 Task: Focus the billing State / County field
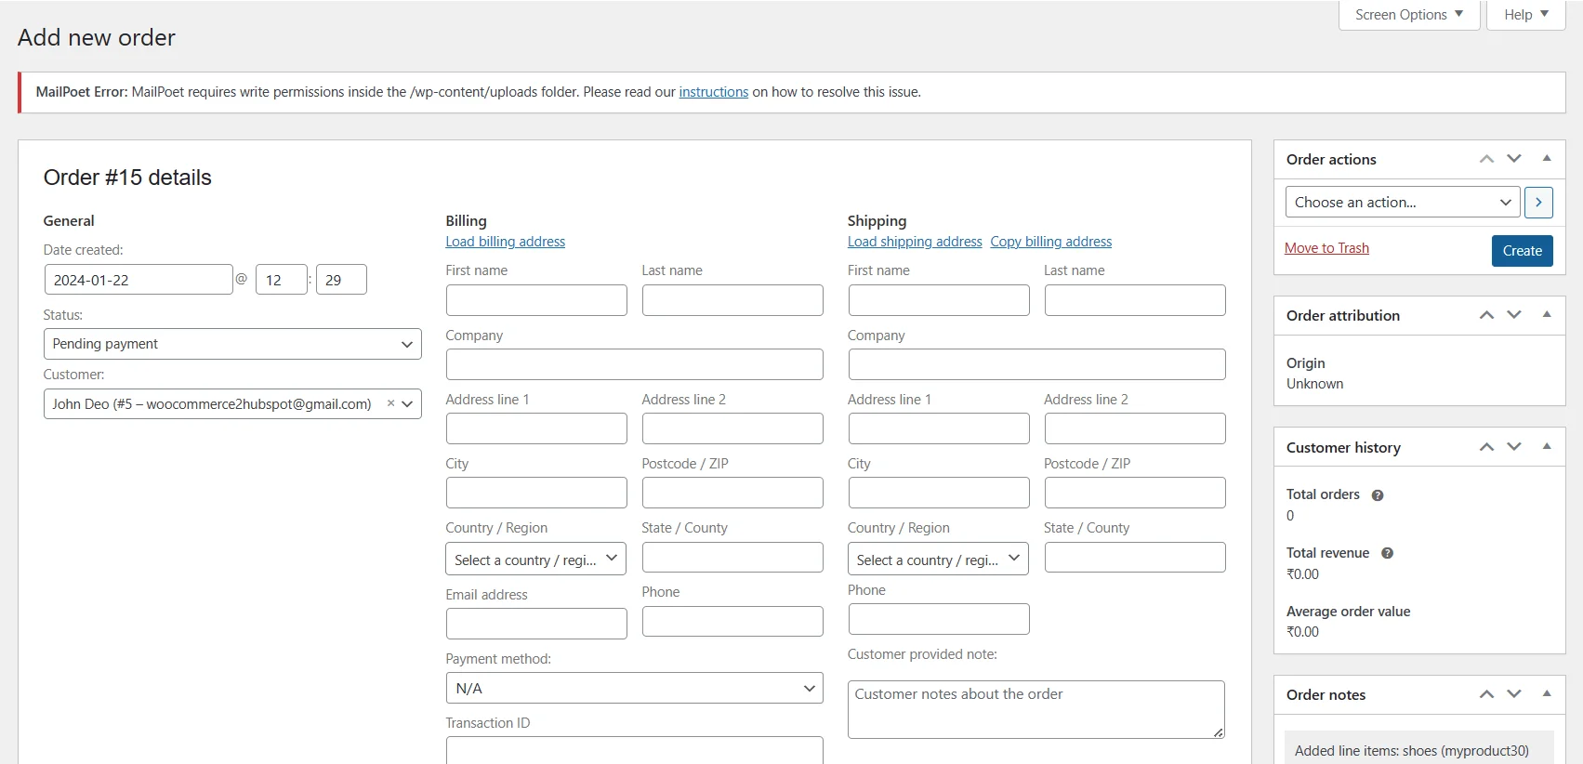point(732,557)
